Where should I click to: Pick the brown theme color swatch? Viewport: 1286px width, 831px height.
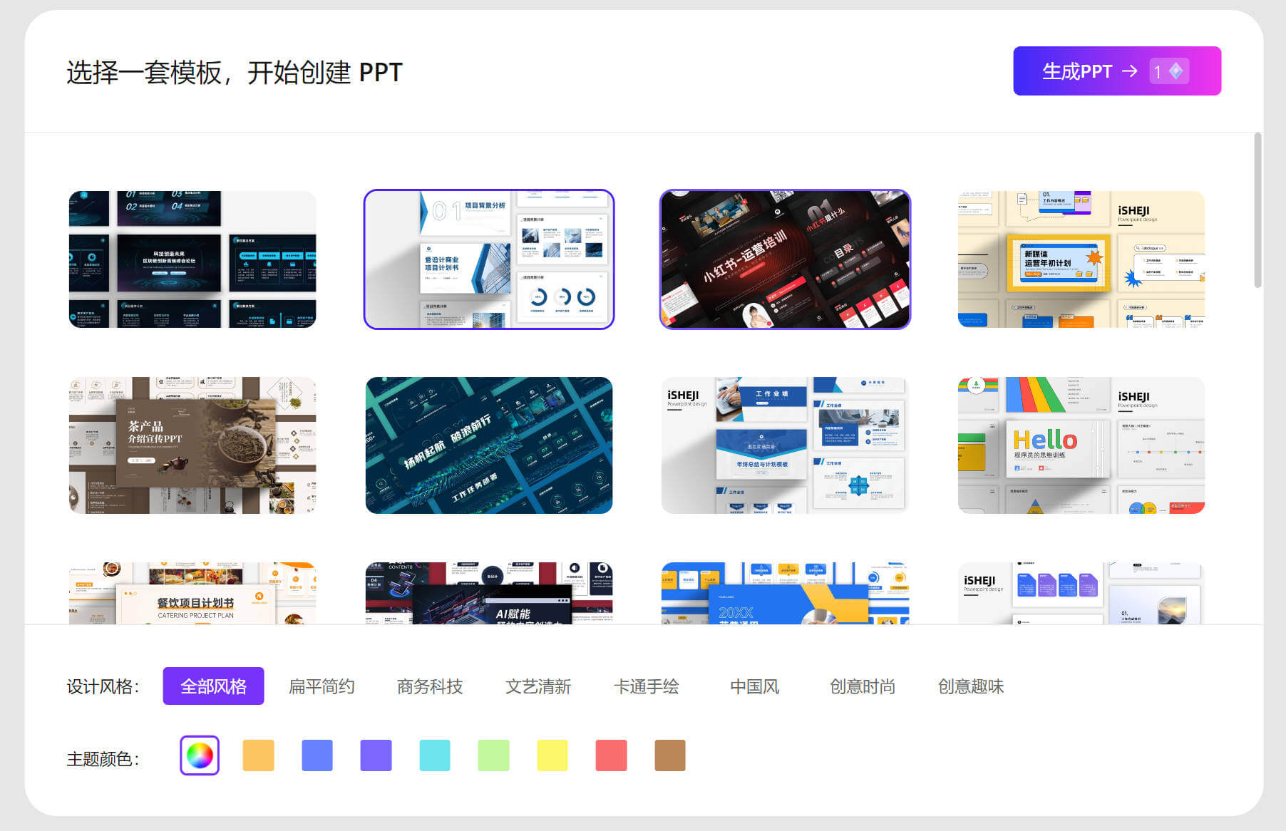pos(670,755)
